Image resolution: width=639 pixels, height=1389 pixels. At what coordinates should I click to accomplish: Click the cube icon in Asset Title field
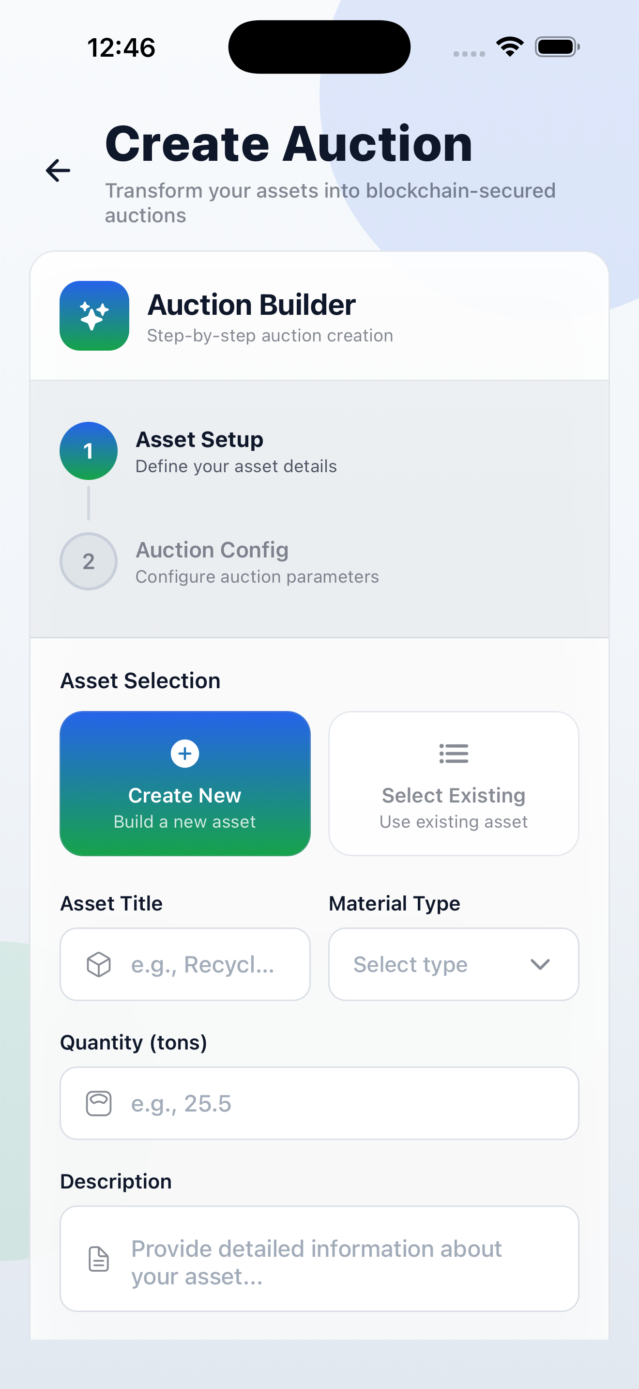pyautogui.click(x=97, y=964)
